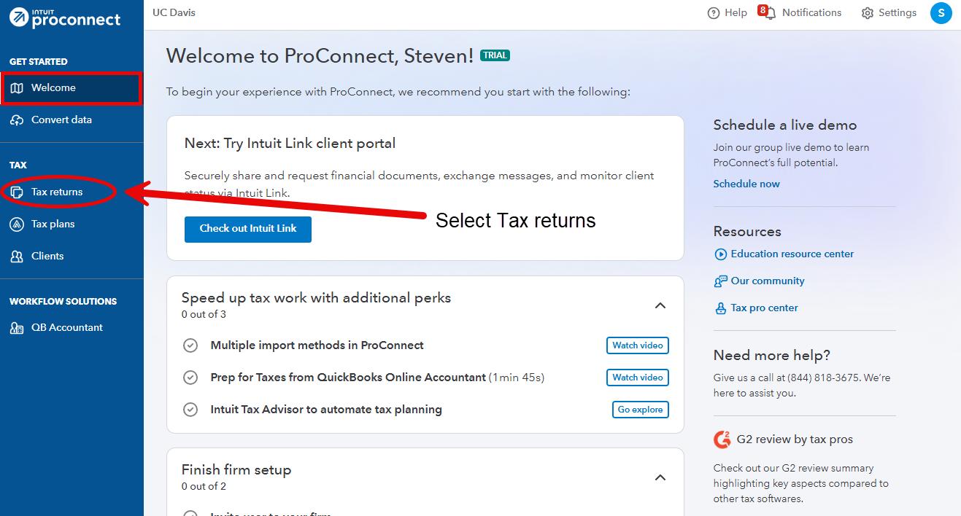
Task: Open Clients sidebar icon
Action: [17, 257]
